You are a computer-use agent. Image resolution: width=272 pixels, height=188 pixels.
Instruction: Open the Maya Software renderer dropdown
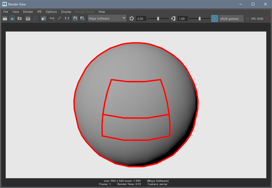click(107, 18)
